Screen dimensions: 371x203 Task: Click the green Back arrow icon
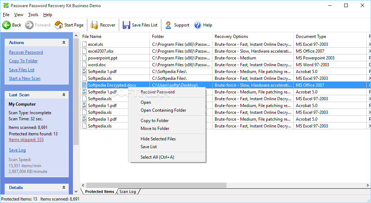click(x=6, y=25)
